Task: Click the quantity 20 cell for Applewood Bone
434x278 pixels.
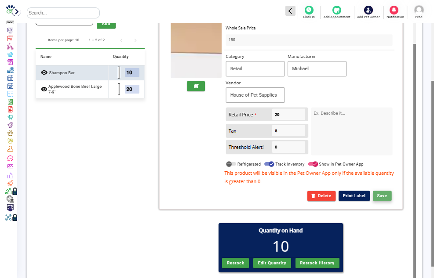Action: click(132, 89)
